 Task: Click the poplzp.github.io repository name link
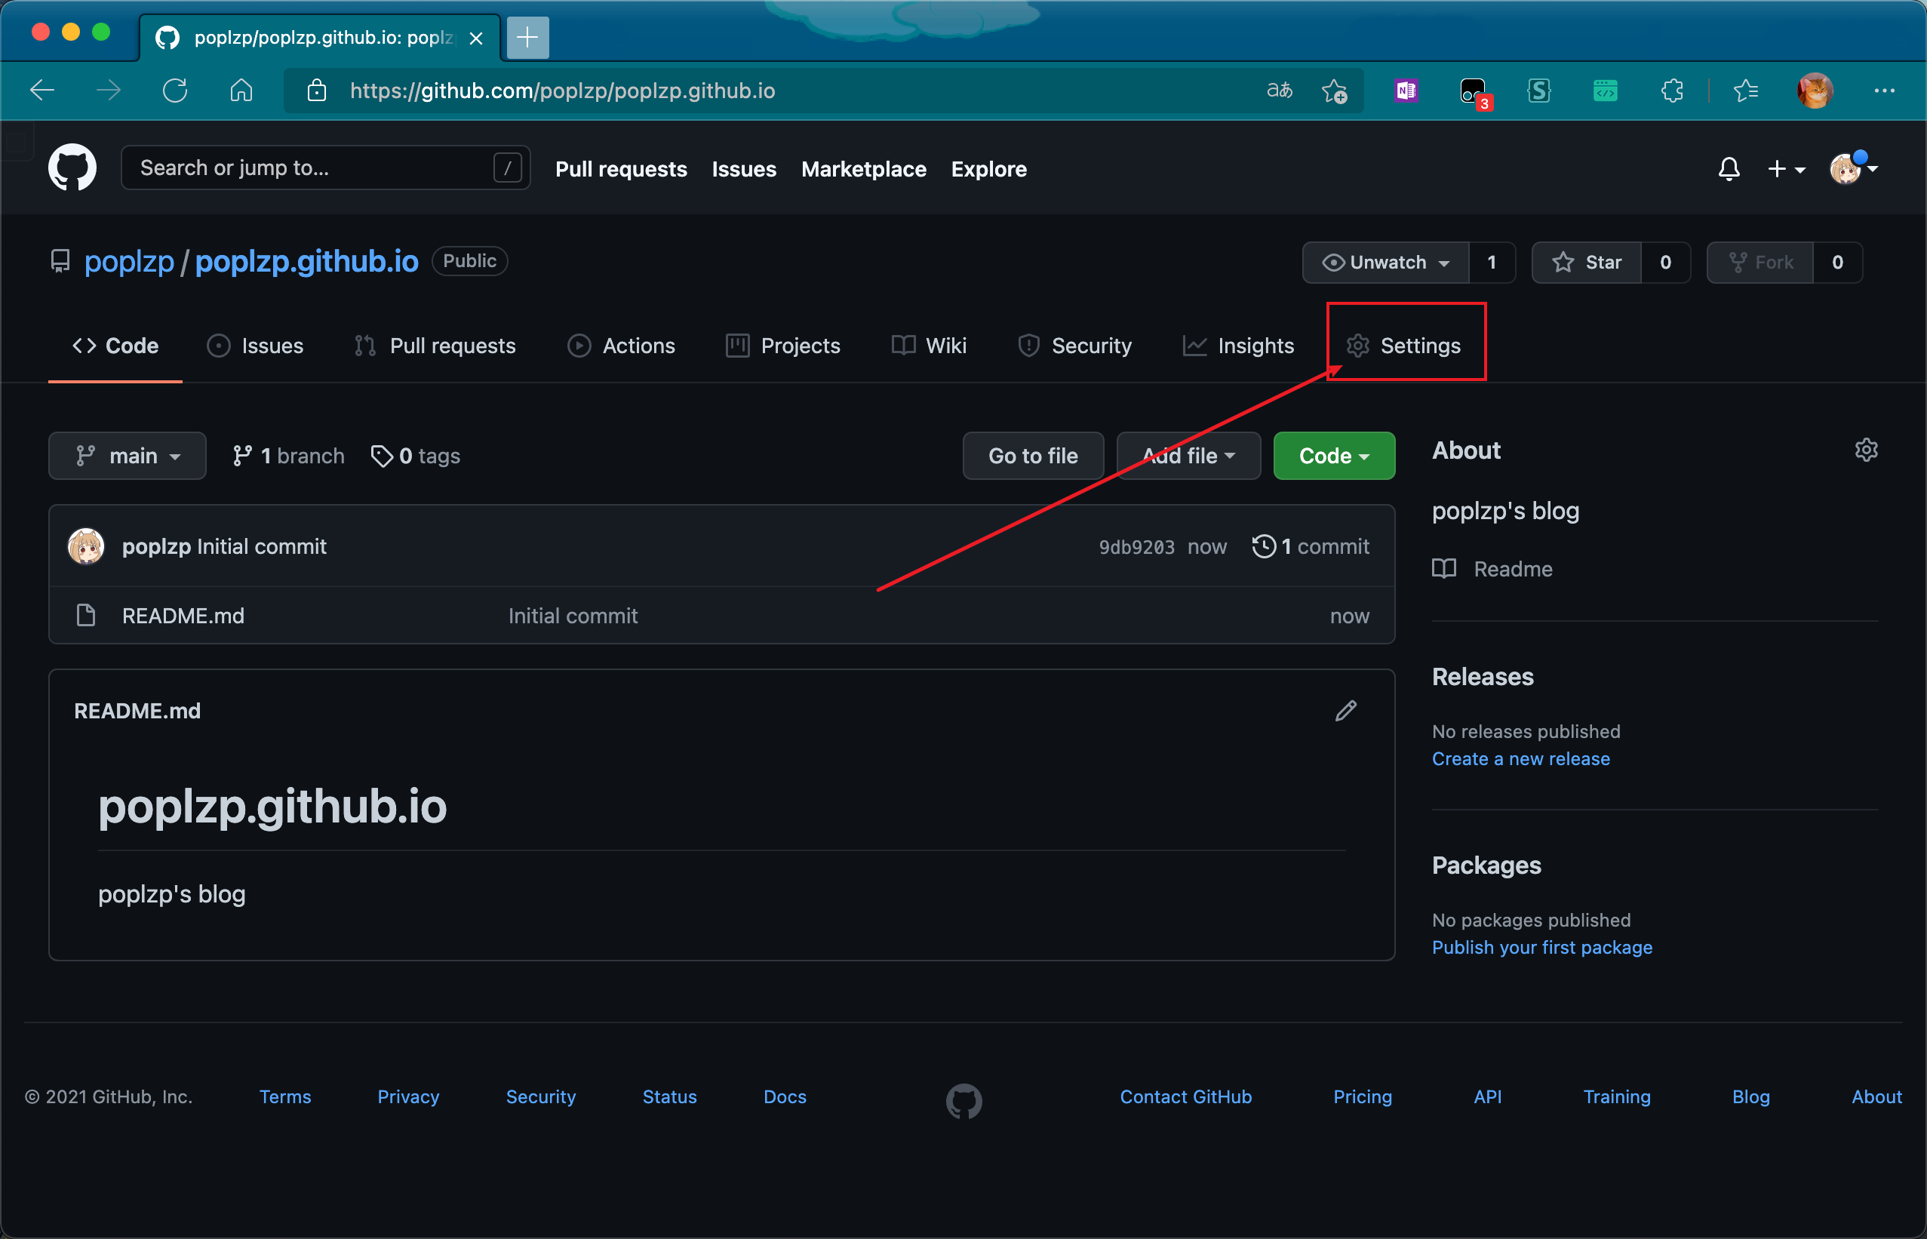click(306, 262)
